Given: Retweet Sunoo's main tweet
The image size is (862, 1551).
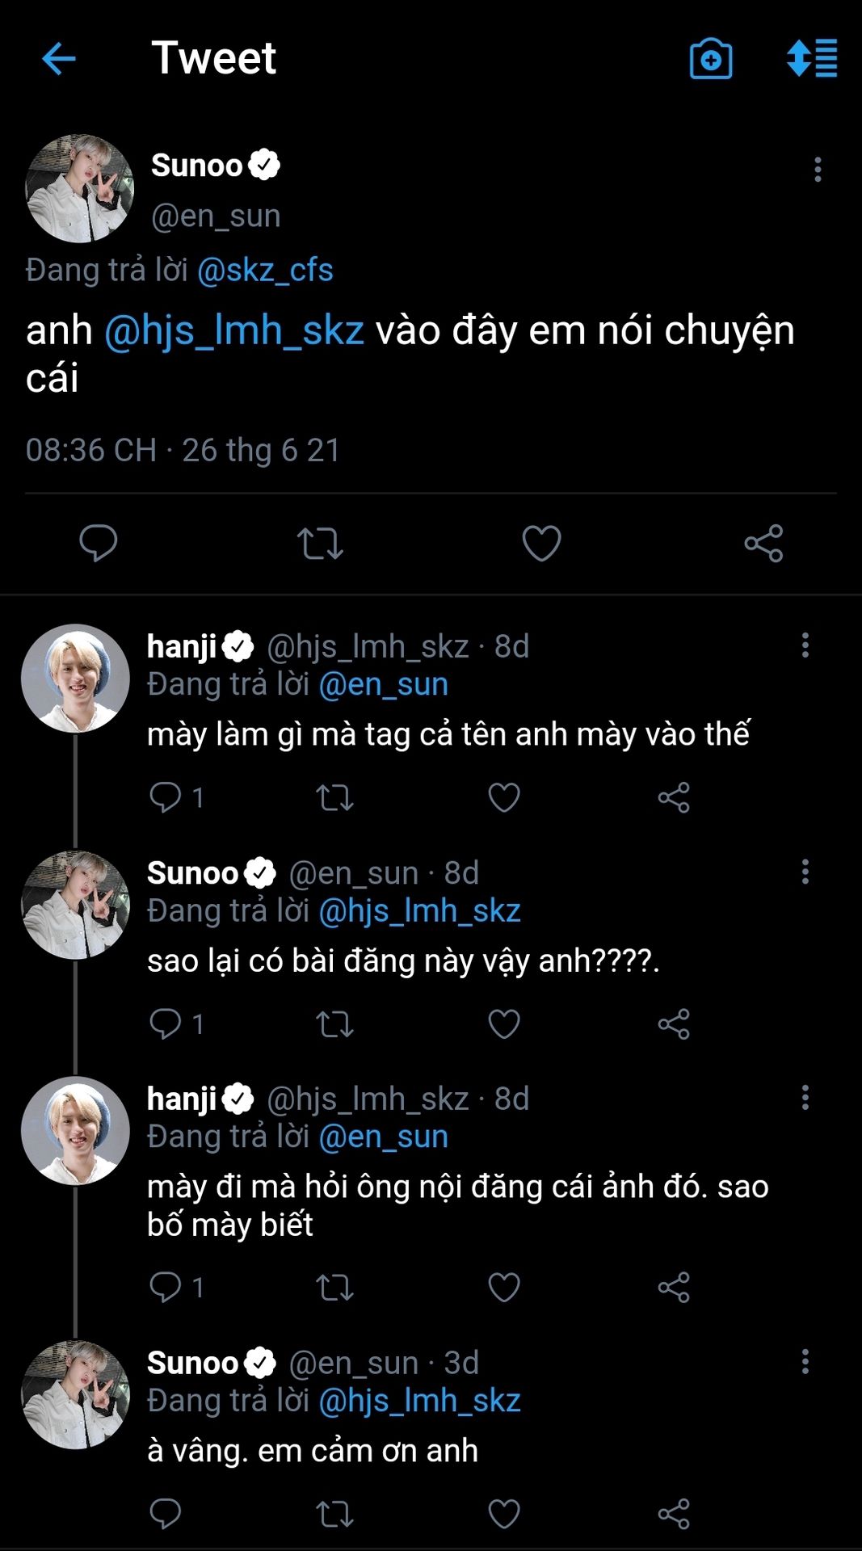Looking at the screenshot, I should (x=320, y=543).
